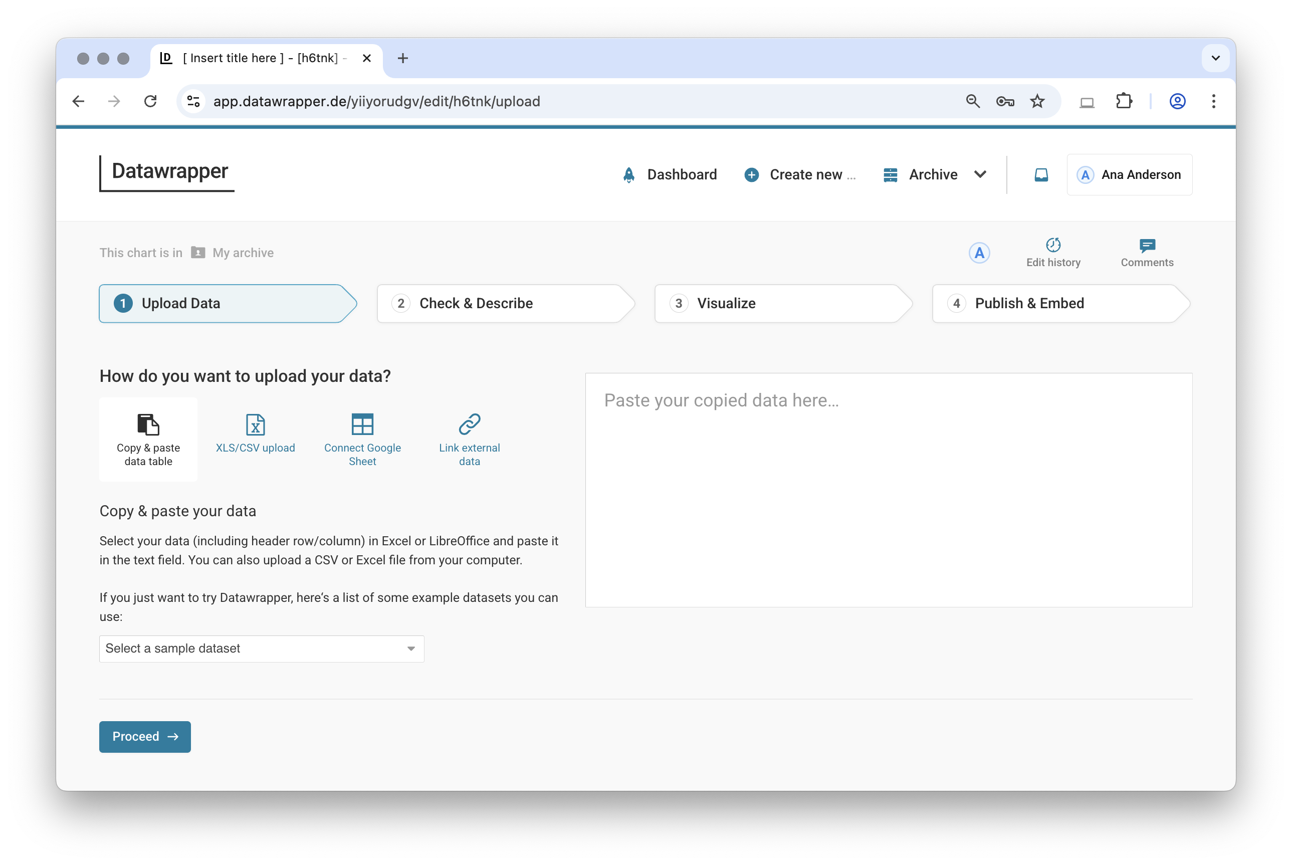Click the inbox tray icon in header
This screenshot has width=1292, height=865.
1041,175
